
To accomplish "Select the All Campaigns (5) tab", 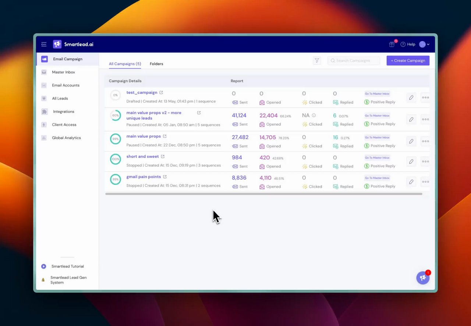I will [x=125, y=64].
